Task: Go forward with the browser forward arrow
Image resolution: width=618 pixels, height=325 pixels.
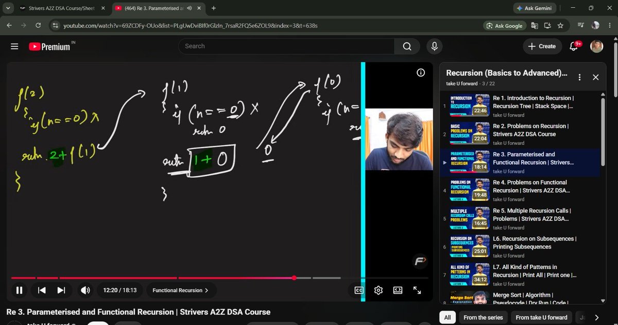Action: click(24, 26)
